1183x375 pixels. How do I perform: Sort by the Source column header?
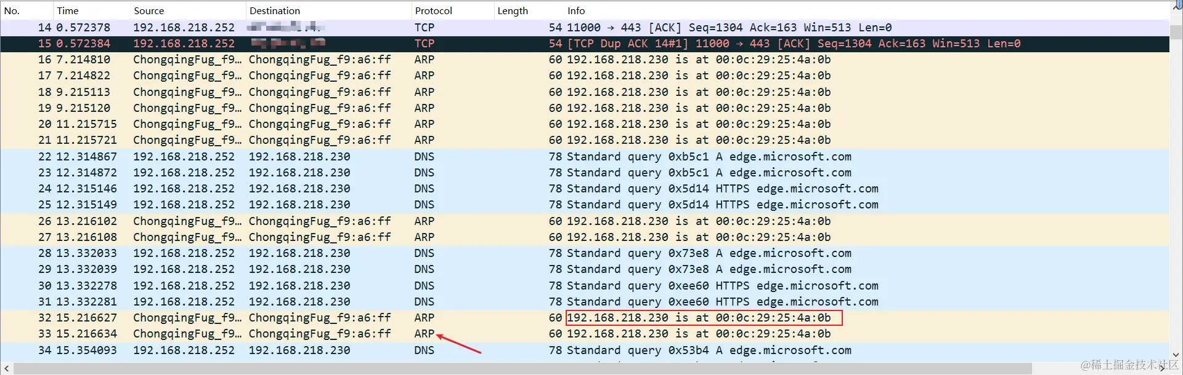[187, 10]
